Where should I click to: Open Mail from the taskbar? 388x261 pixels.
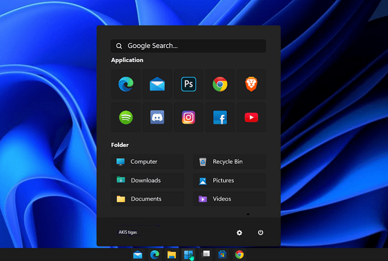[138, 255]
